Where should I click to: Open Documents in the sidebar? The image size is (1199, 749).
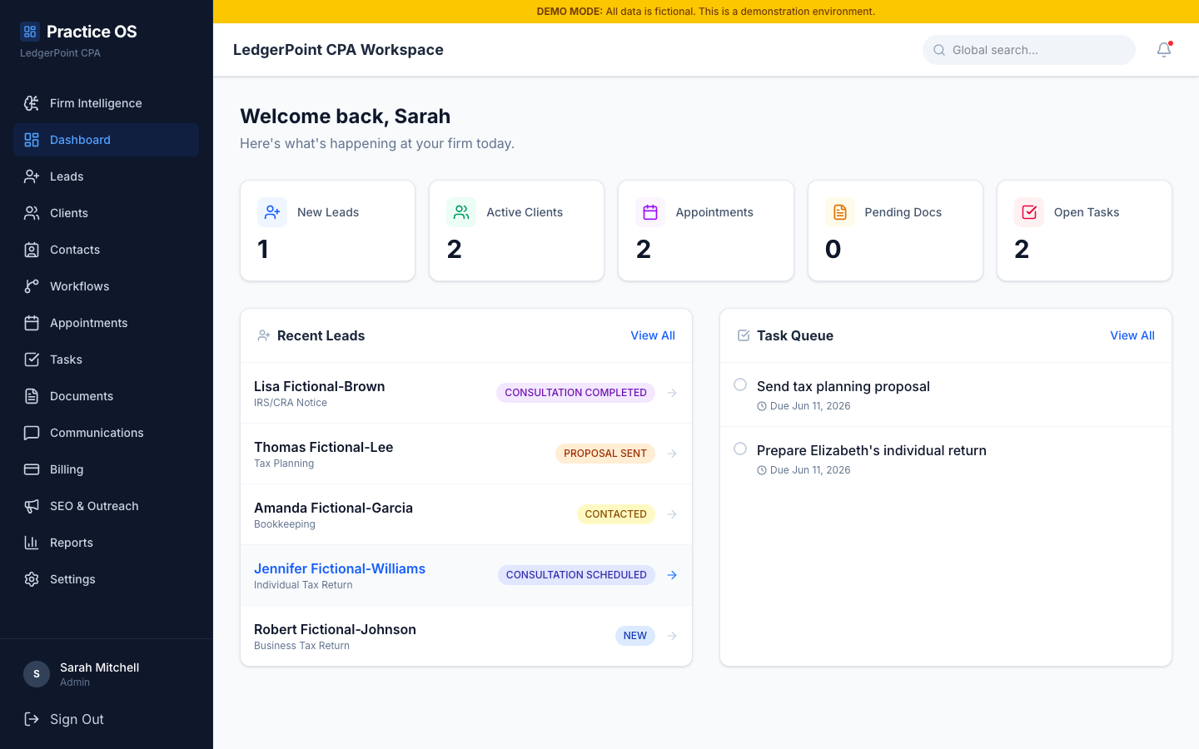(106, 396)
